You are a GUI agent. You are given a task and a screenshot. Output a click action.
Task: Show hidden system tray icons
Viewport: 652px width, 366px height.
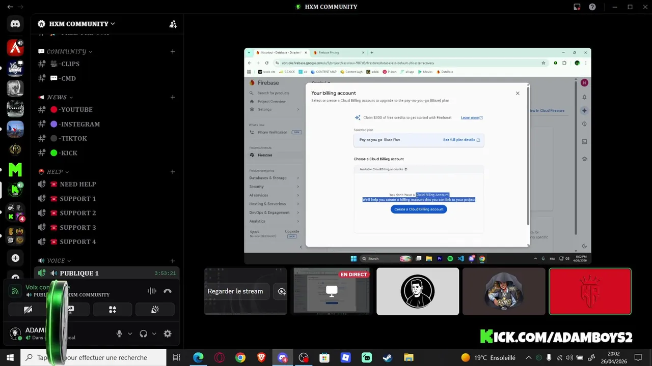528,357
